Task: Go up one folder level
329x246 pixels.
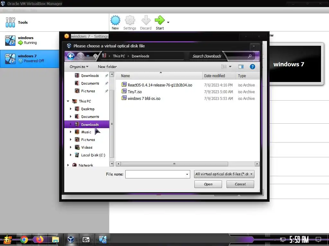Action: point(95,56)
